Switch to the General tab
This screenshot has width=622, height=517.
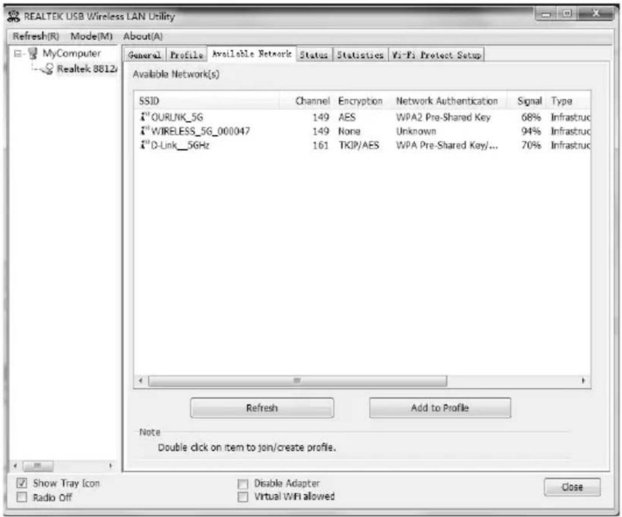[x=144, y=55]
